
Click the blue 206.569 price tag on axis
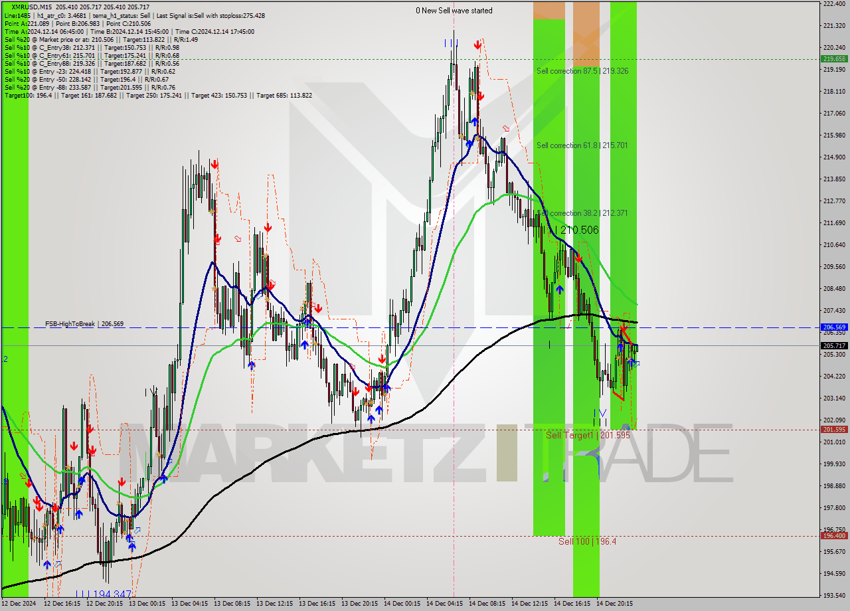click(834, 327)
